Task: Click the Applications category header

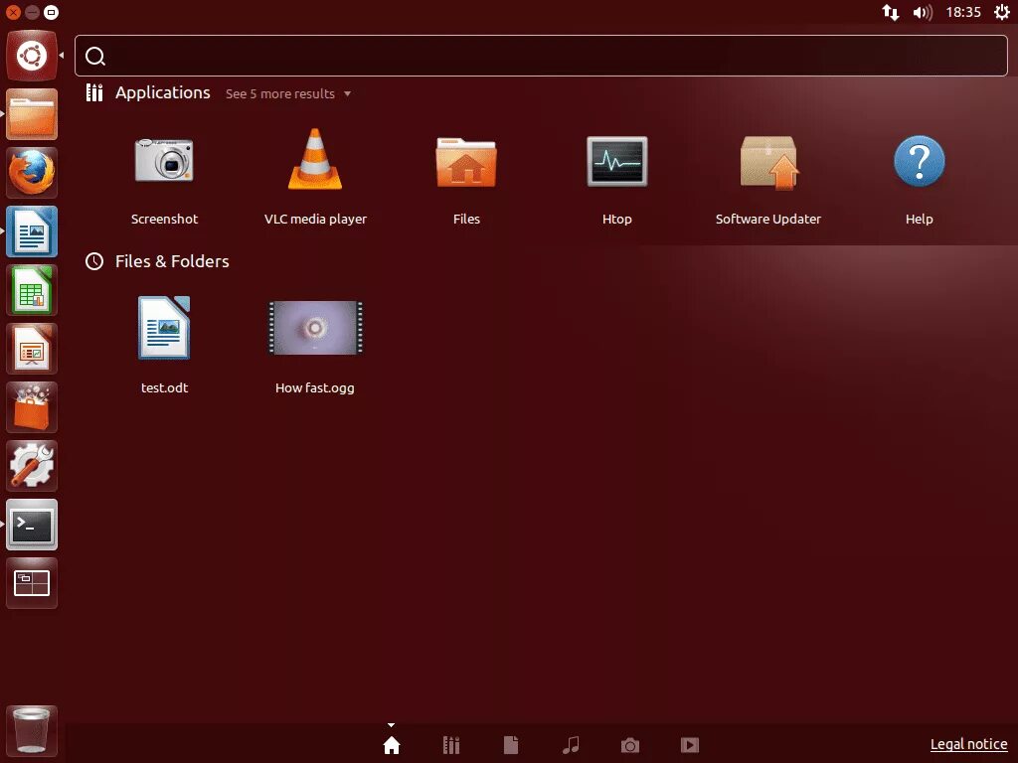Action: (162, 92)
